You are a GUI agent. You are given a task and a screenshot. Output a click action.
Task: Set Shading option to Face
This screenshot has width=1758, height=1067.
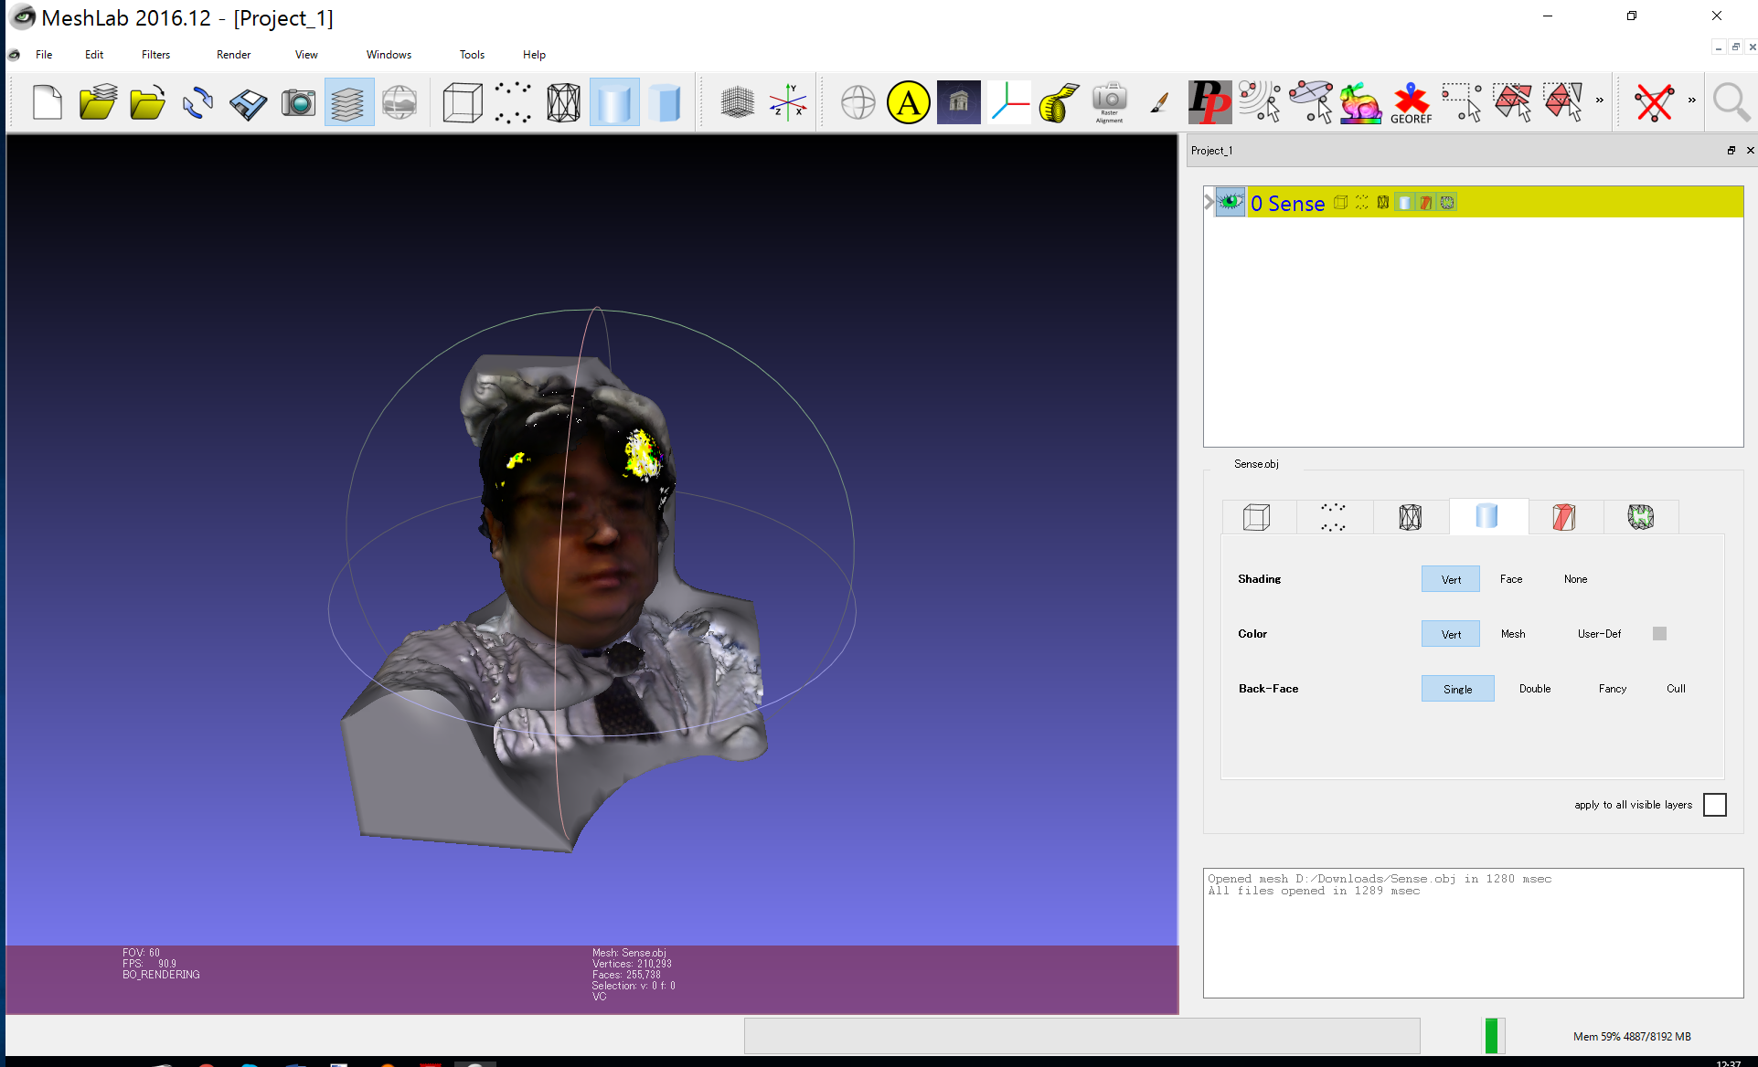(1510, 579)
